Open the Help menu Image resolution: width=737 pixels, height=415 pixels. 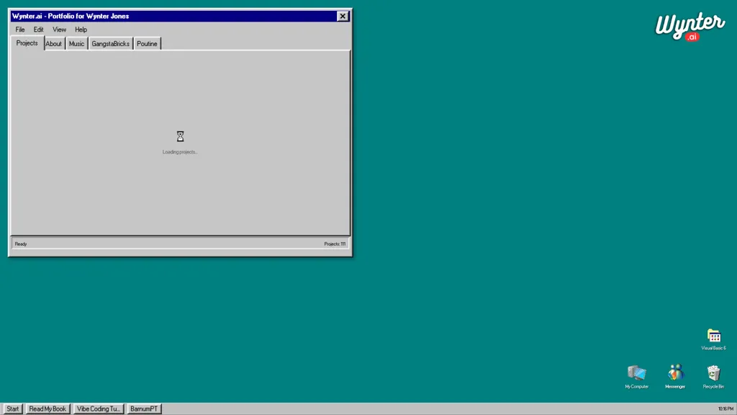click(81, 30)
